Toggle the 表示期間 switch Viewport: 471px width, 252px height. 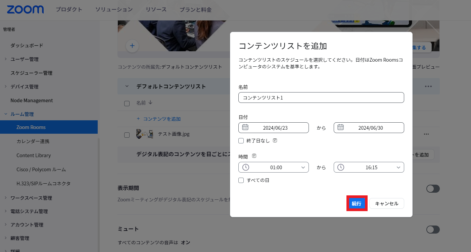pos(433,189)
